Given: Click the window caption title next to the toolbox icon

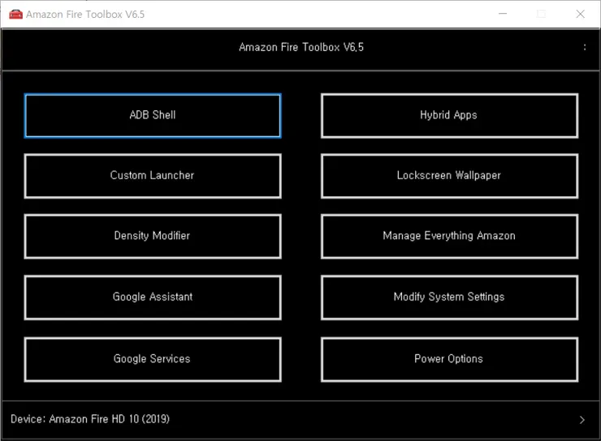Looking at the screenshot, I should (x=85, y=14).
